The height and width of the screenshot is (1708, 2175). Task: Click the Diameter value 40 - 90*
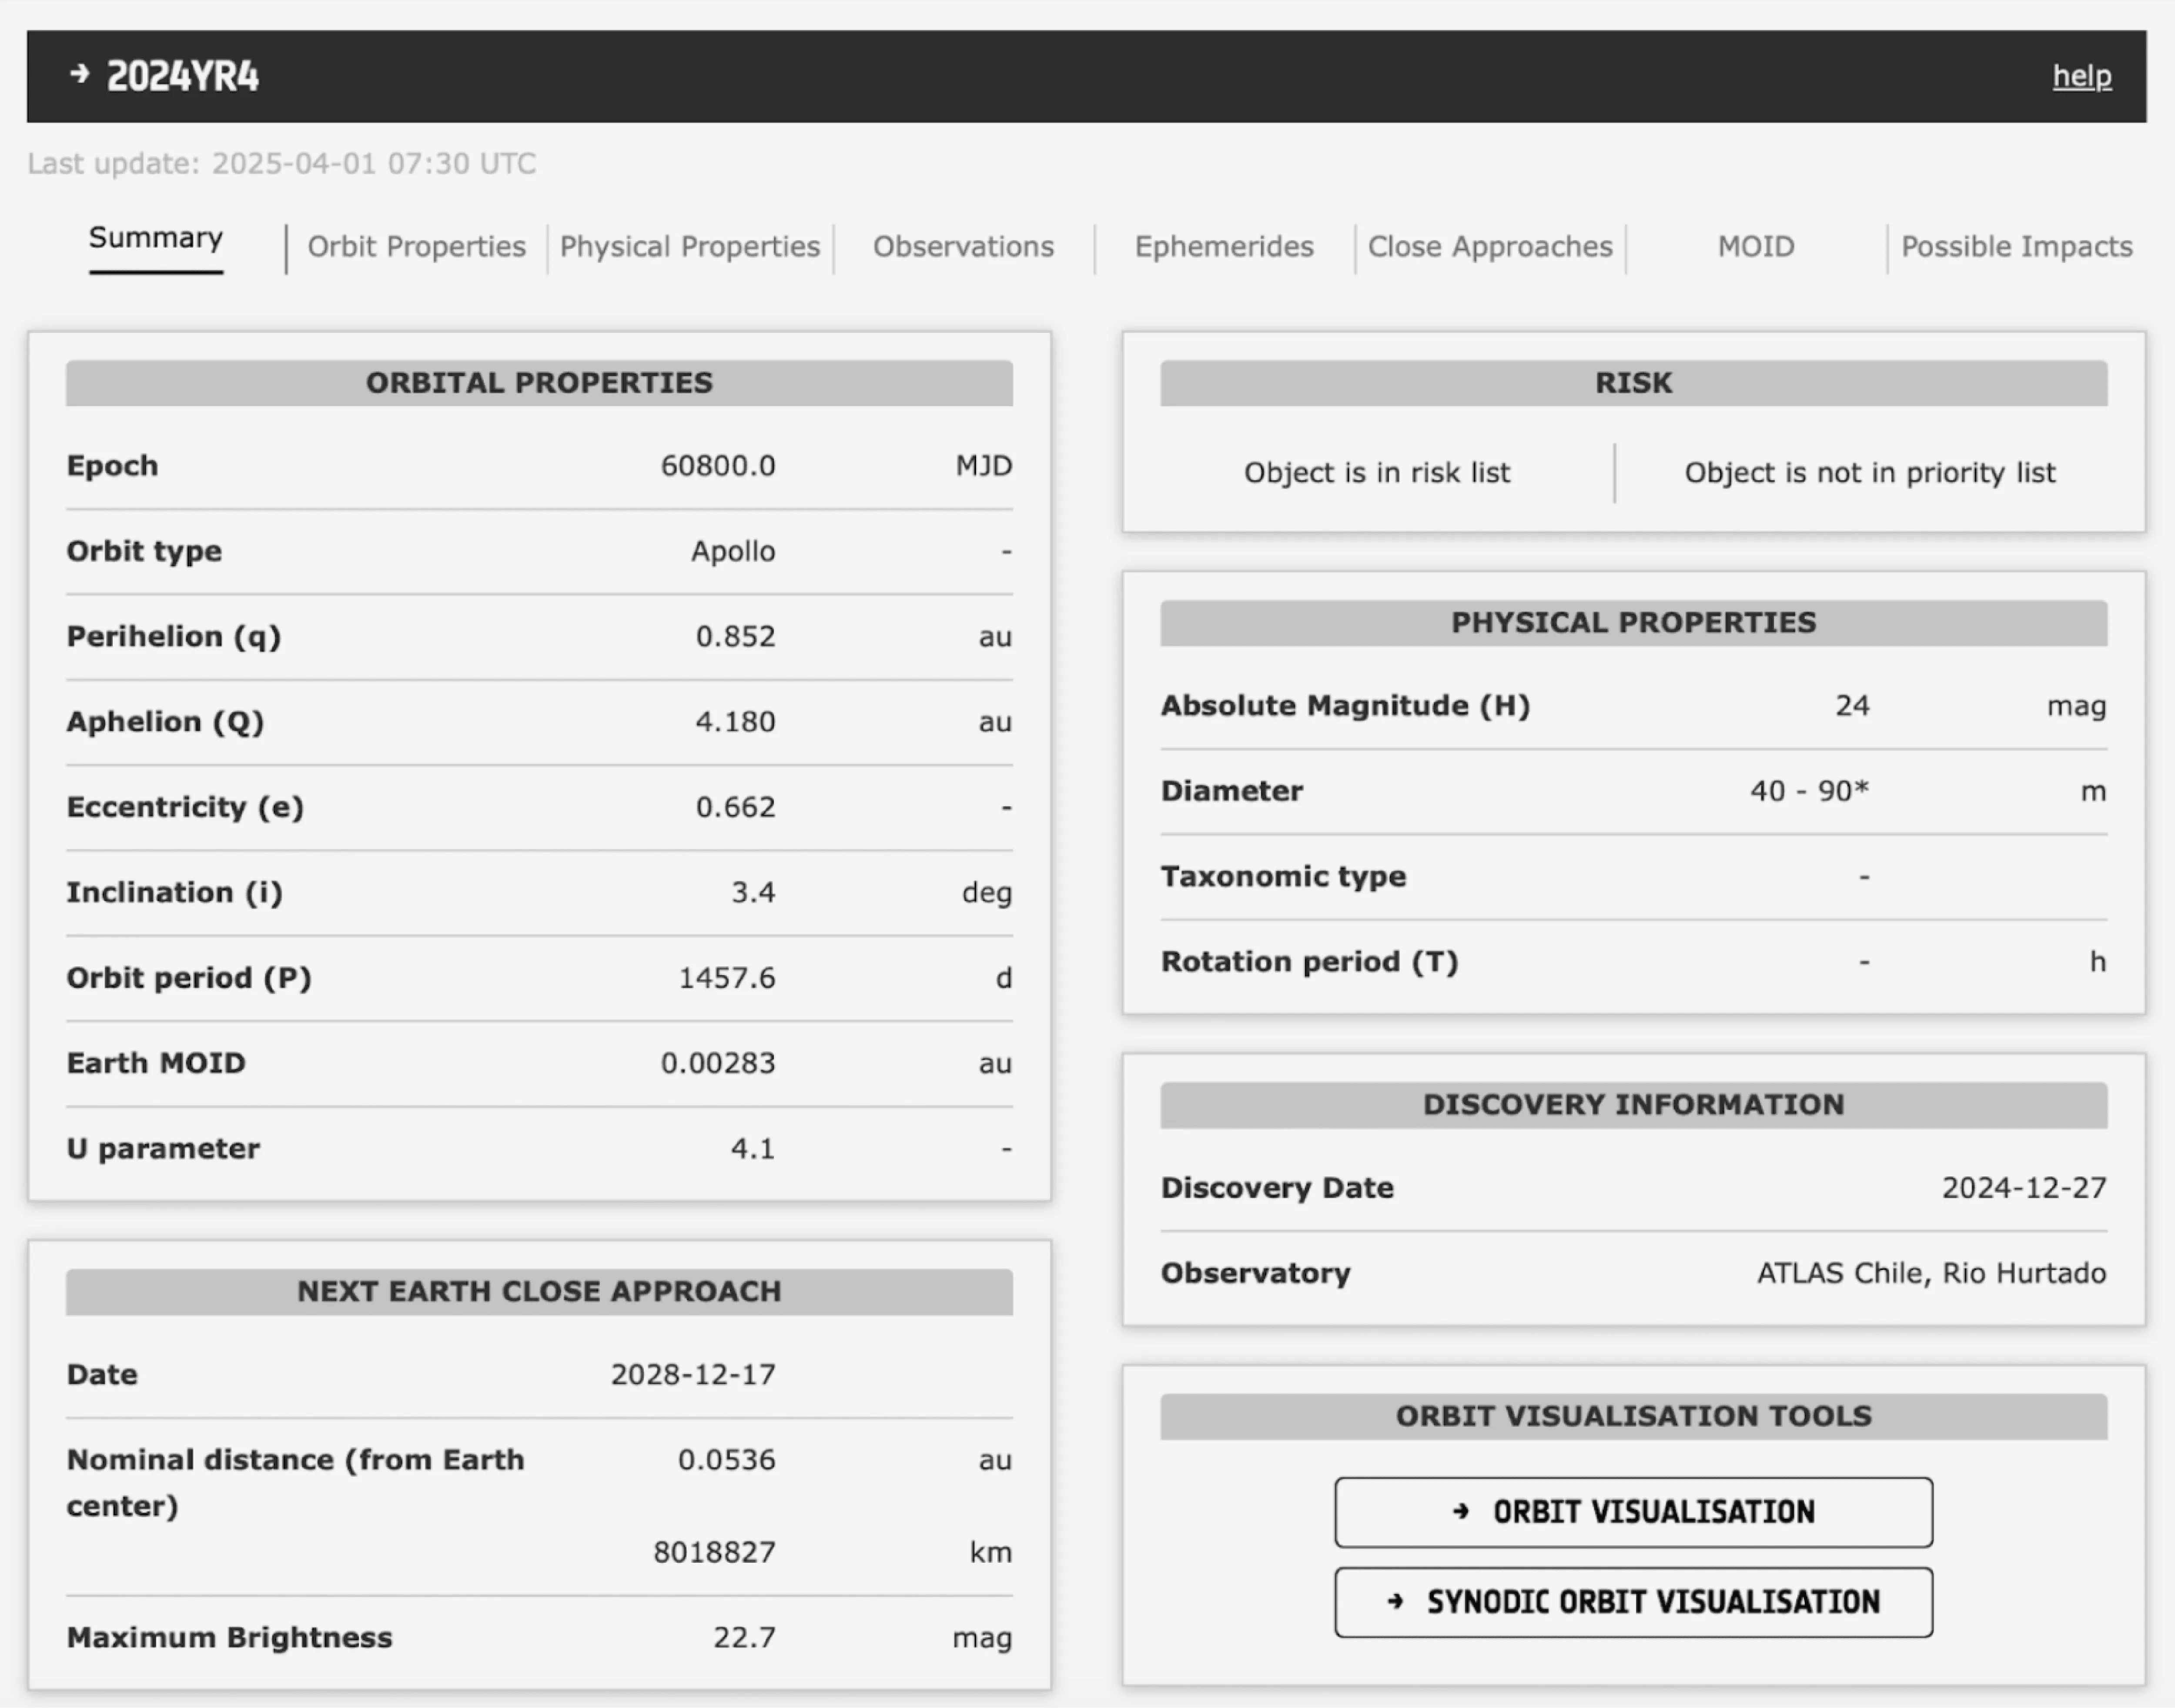pyautogui.click(x=1809, y=791)
